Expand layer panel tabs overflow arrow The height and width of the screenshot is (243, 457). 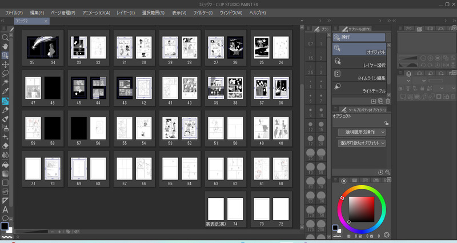tap(454, 73)
